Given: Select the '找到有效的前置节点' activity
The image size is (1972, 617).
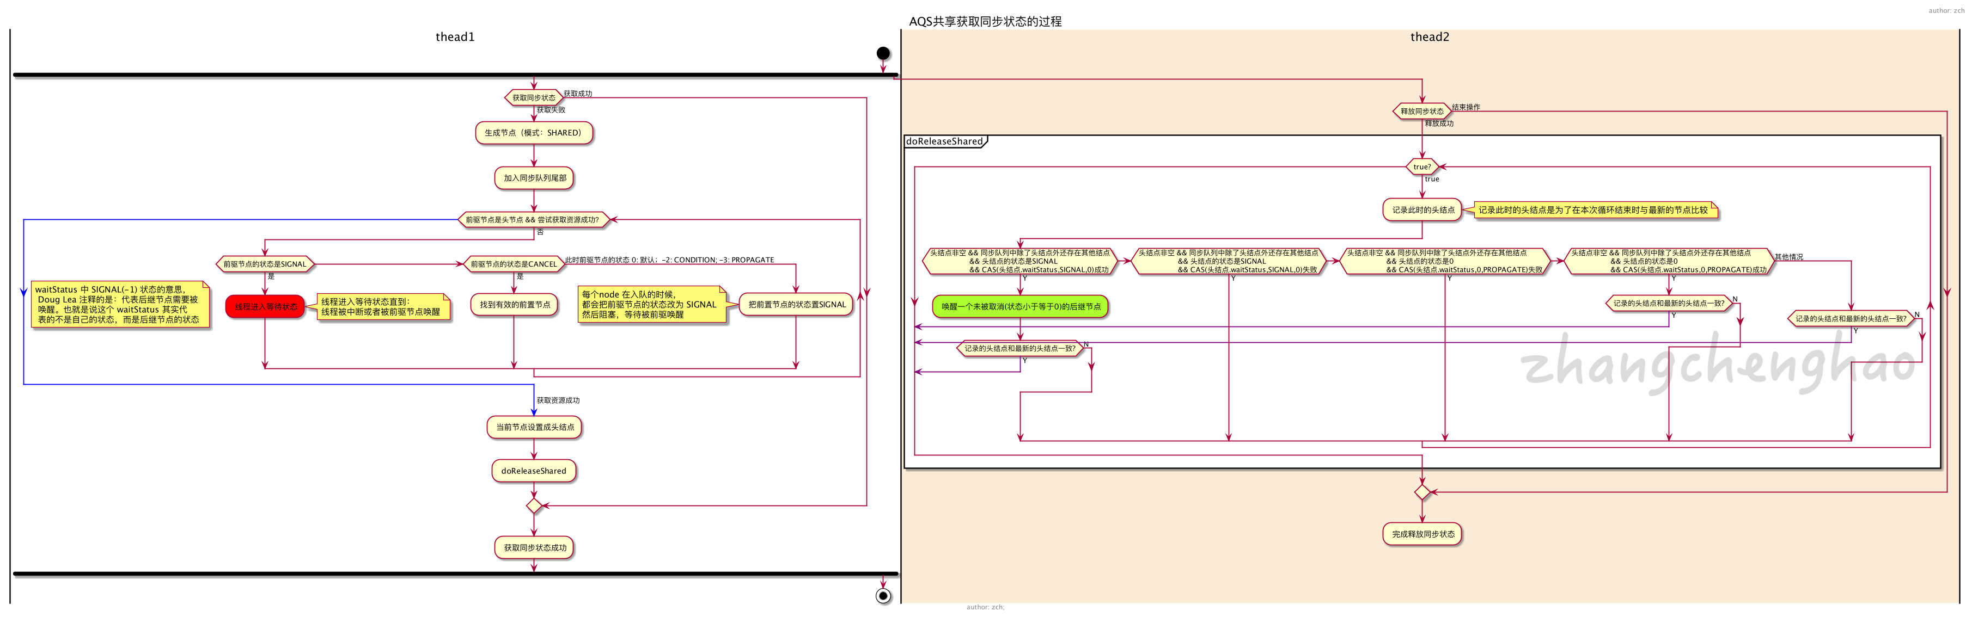Looking at the screenshot, I should tap(515, 304).
